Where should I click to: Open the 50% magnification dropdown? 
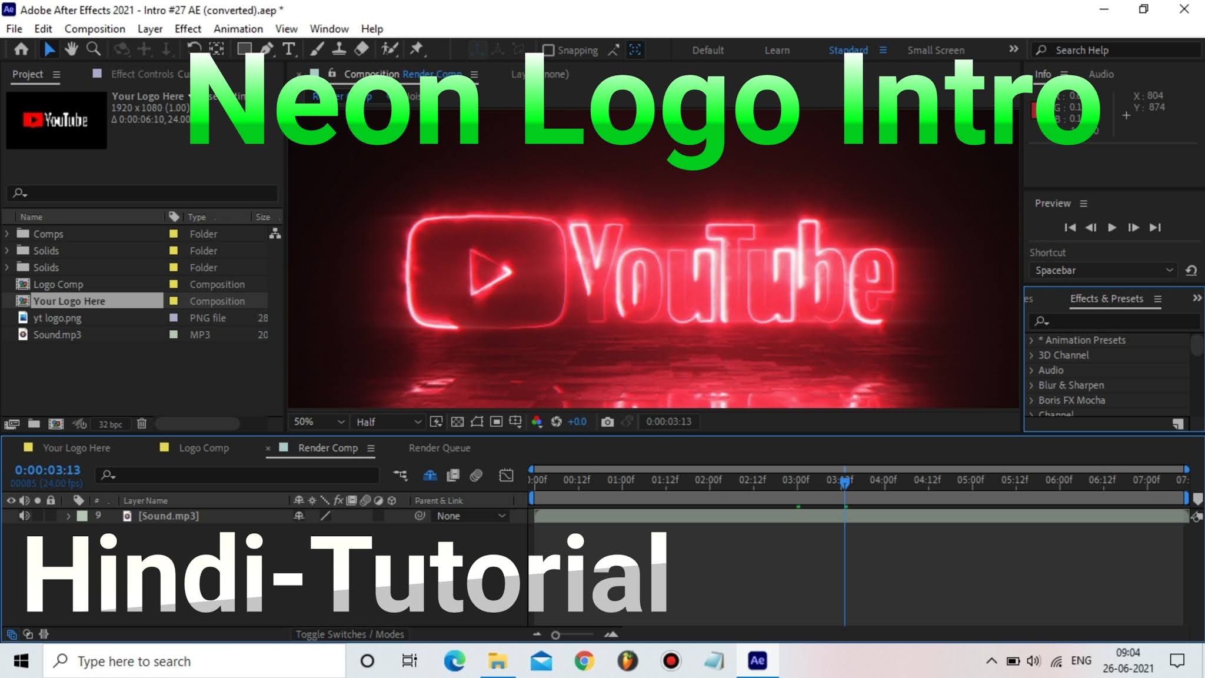(x=318, y=422)
